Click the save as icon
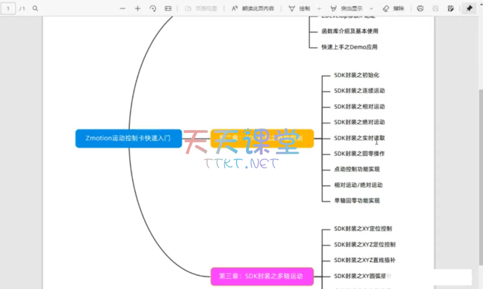483x289 pixels. (450, 8)
